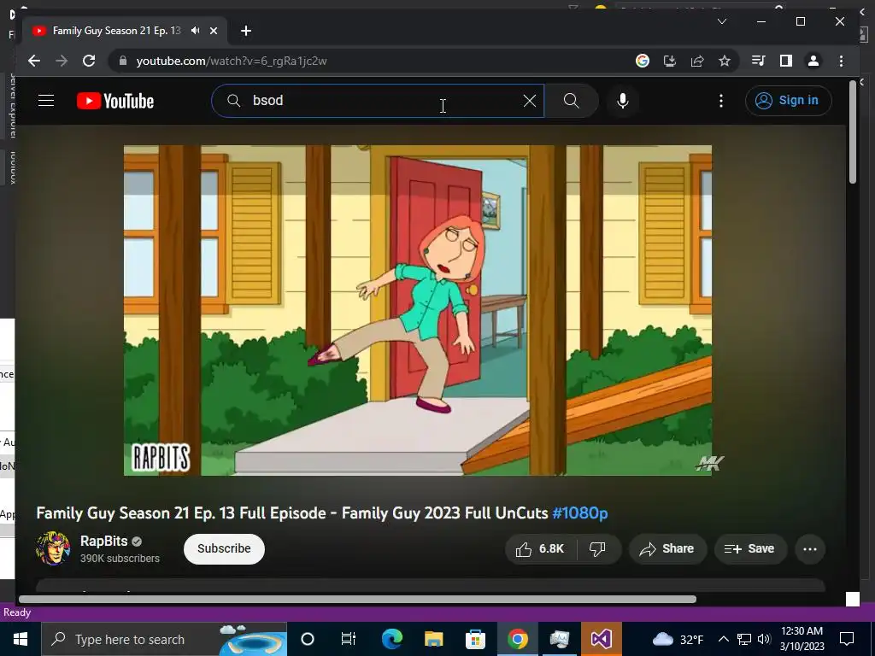Click the taskbar search box
The image size is (875, 656).
(164, 639)
